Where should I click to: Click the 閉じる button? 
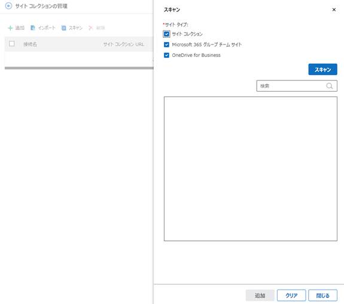tap(322, 296)
